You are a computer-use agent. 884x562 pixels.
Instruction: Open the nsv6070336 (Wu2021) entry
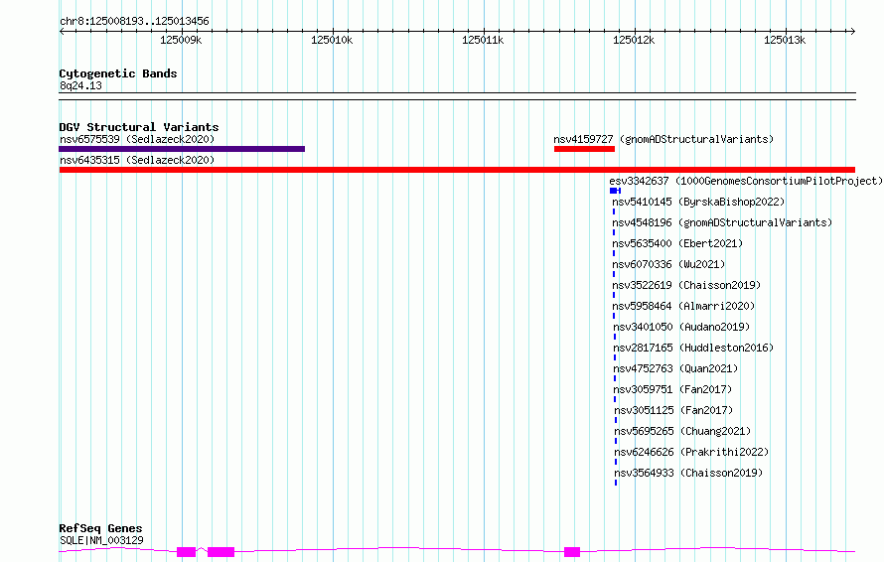[668, 264]
